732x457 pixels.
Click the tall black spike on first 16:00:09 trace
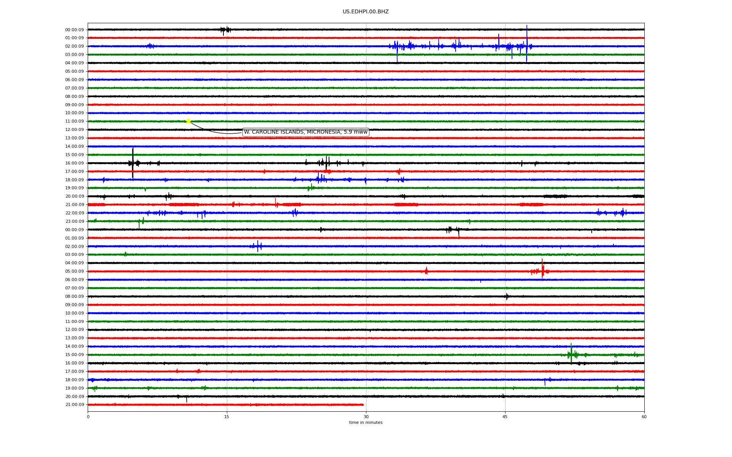click(x=133, y=163)
